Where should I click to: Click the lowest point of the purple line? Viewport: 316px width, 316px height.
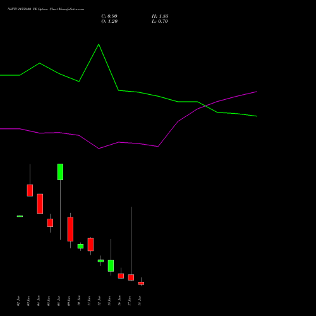point(99,149)
